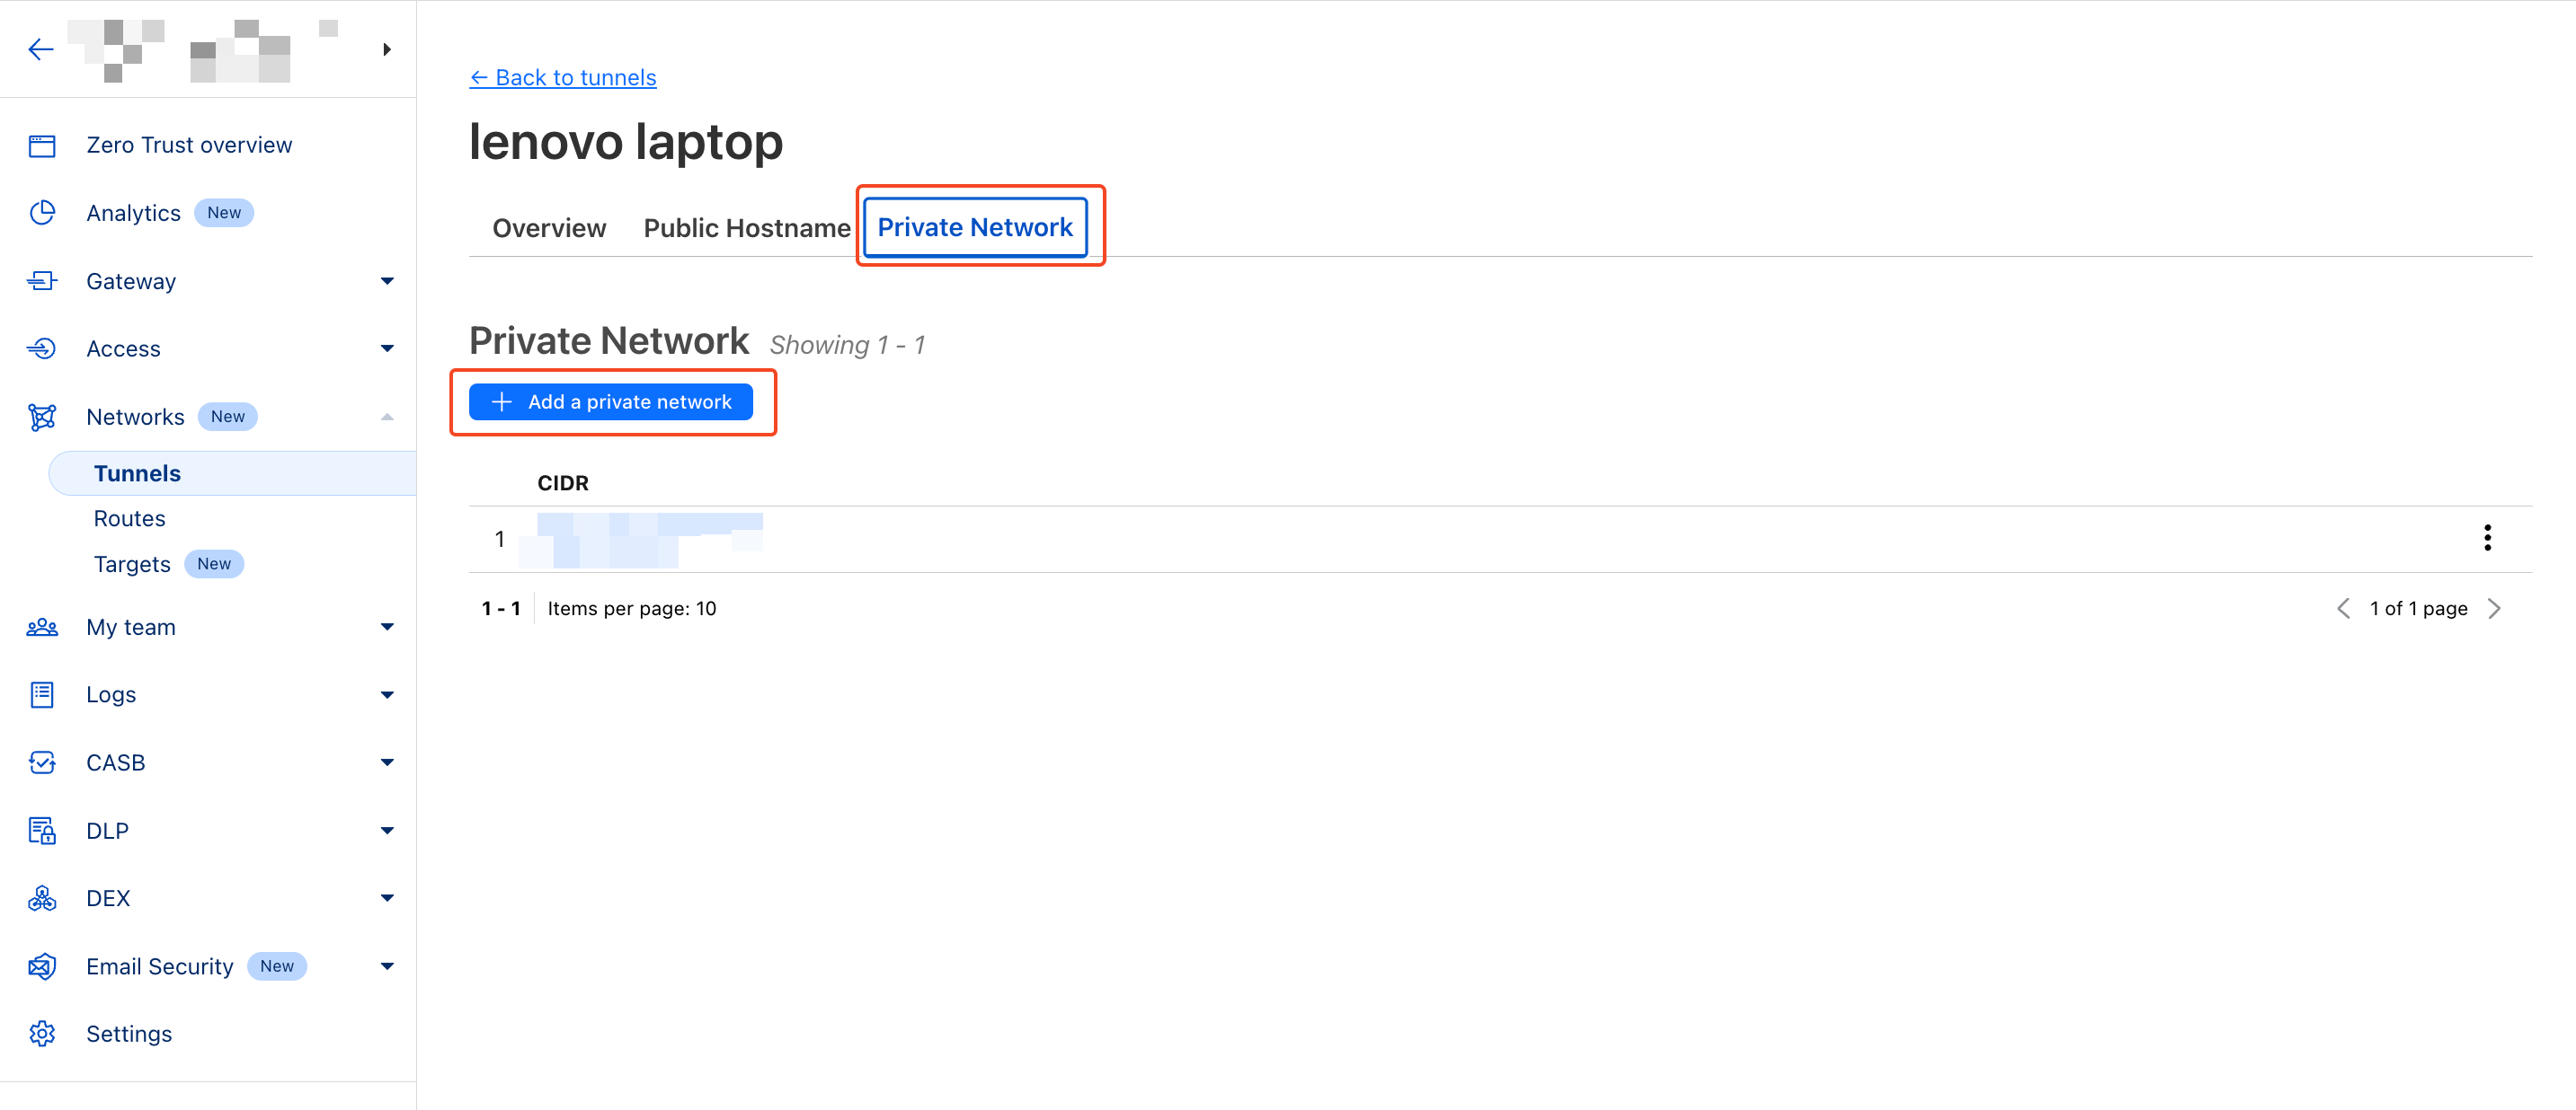Click the Access sidebar icon
Screen dimensions: 2576x1110
click(42, 348)
